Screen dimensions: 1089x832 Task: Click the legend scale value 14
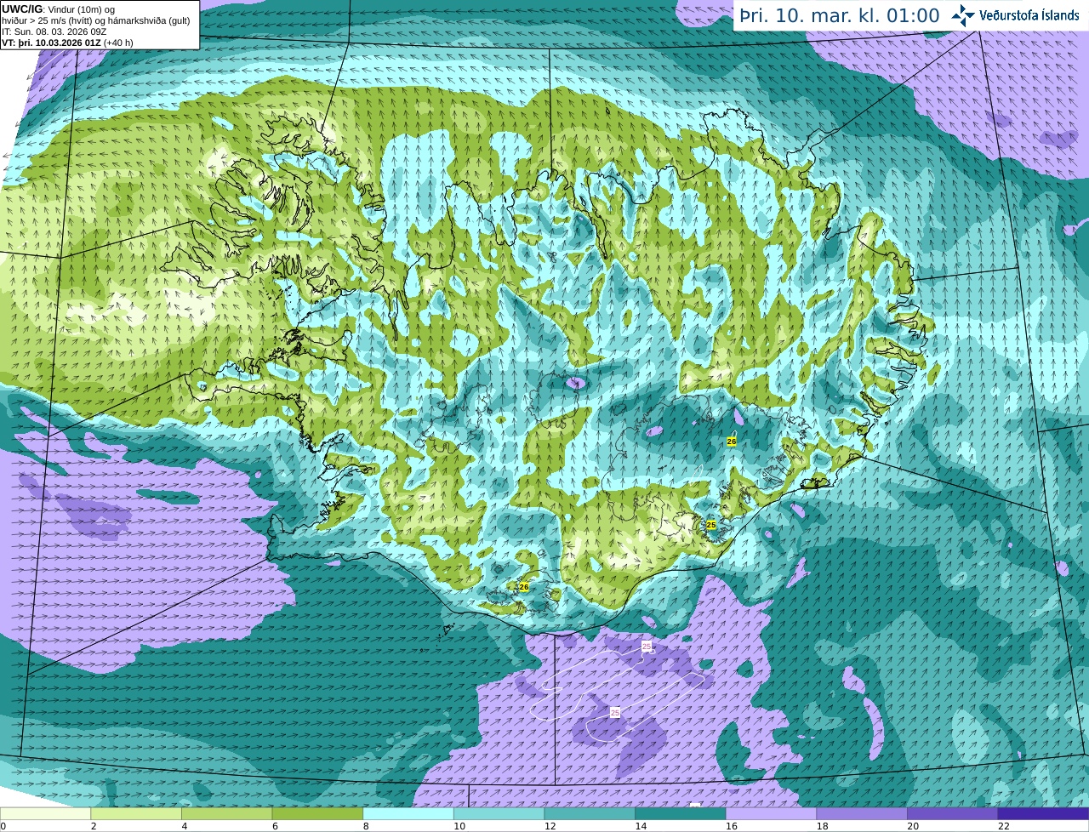[641, 826]
